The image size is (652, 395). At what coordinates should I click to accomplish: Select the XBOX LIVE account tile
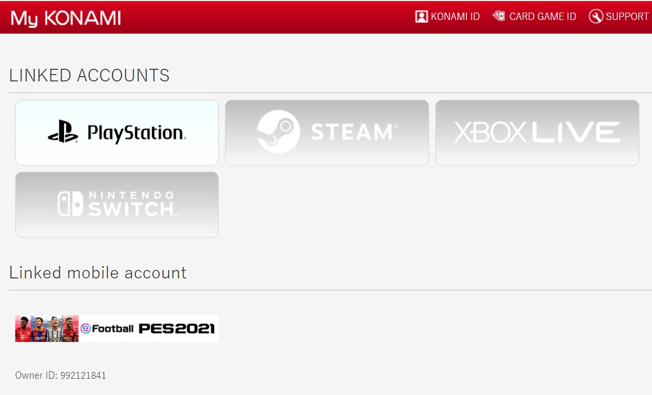coord(537,132)
